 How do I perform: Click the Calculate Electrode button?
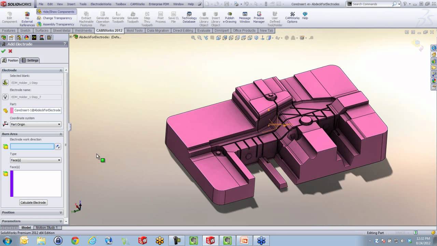pyautogui.click(x=33, y=203)
